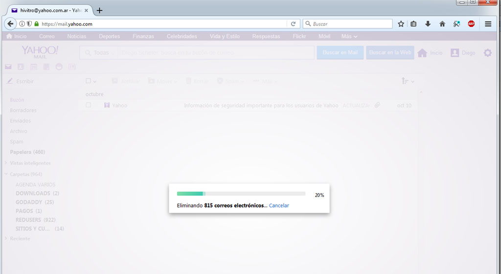501x274 pixels.
Task: Close the hivitro@yahoo.com.ar tab
Action: point(86,10)
